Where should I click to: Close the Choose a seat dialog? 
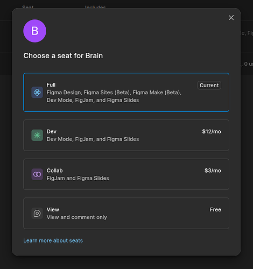click(231, 18)
